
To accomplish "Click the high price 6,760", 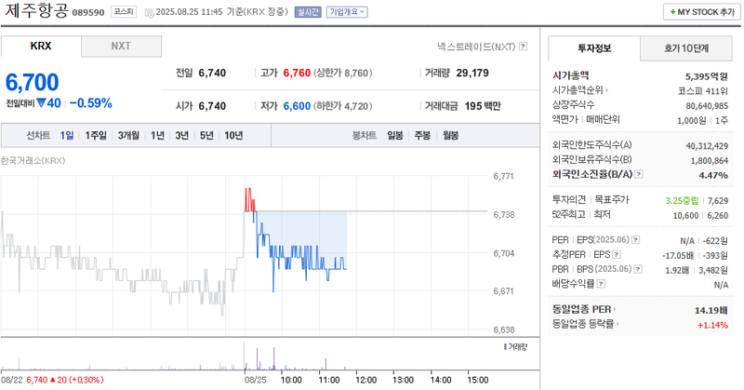I will [x=297, y=74].
